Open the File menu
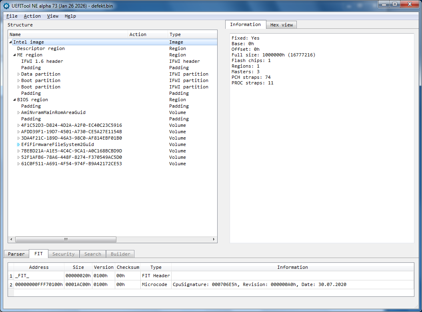The width and height of the screenshot is (422, 312). [12, 16]
